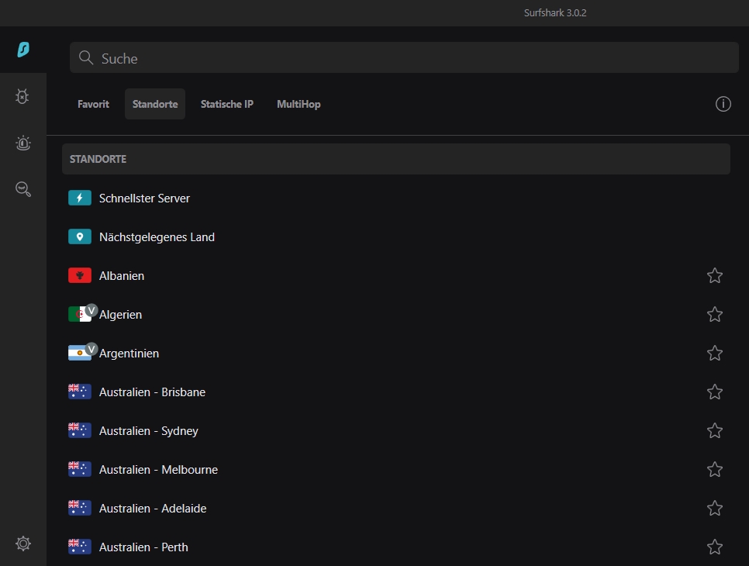Click the virtual location V badge on Algerien
The height and width of the screenshot is (566, 749).
[x=91, y=310]
